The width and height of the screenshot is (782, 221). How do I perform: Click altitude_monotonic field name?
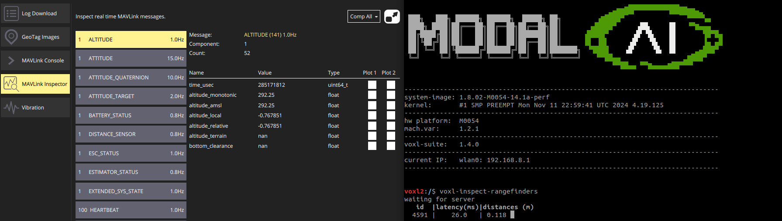click(x=213, y=95)
